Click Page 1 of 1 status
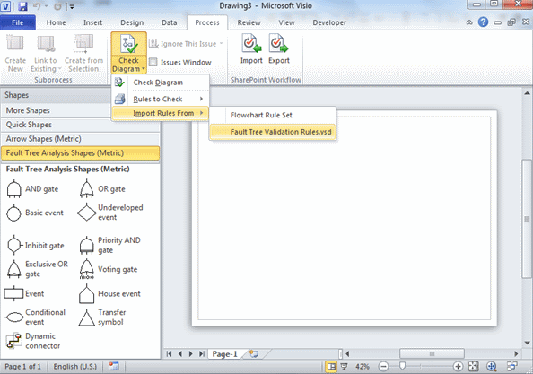Screen dimensions: 533x374 [x=22, y=367]
